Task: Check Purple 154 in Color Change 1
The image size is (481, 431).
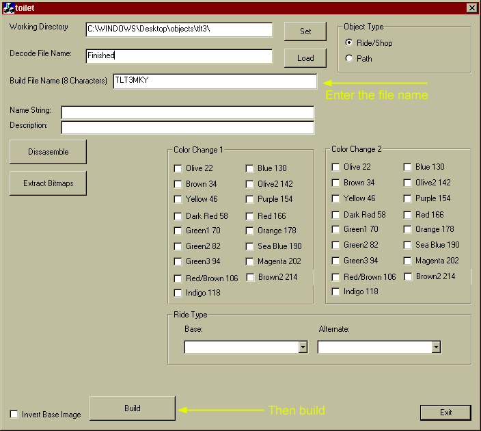Action: click(249, 199)
